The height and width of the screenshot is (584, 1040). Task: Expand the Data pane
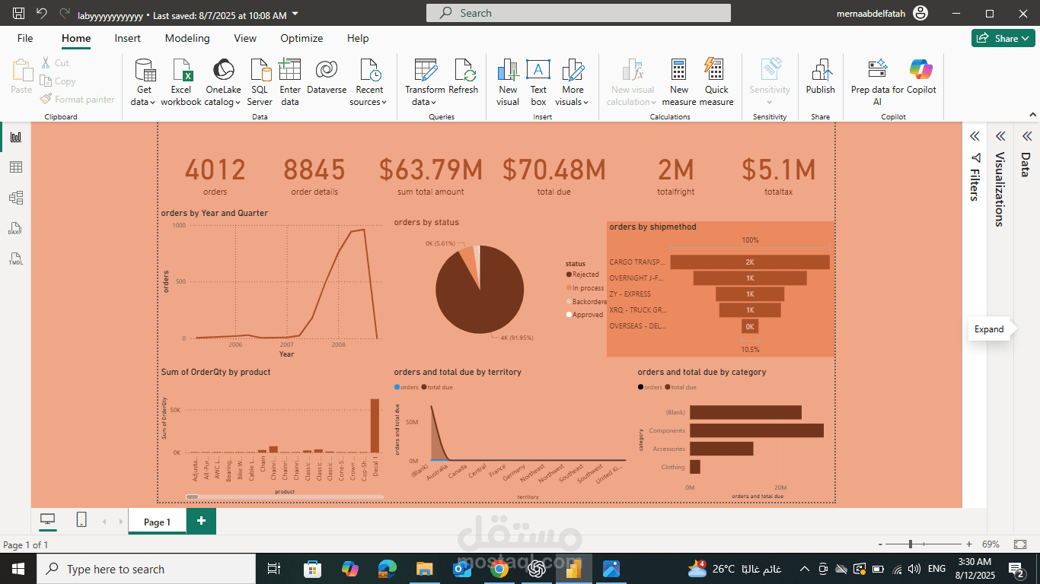point(1026,136)
